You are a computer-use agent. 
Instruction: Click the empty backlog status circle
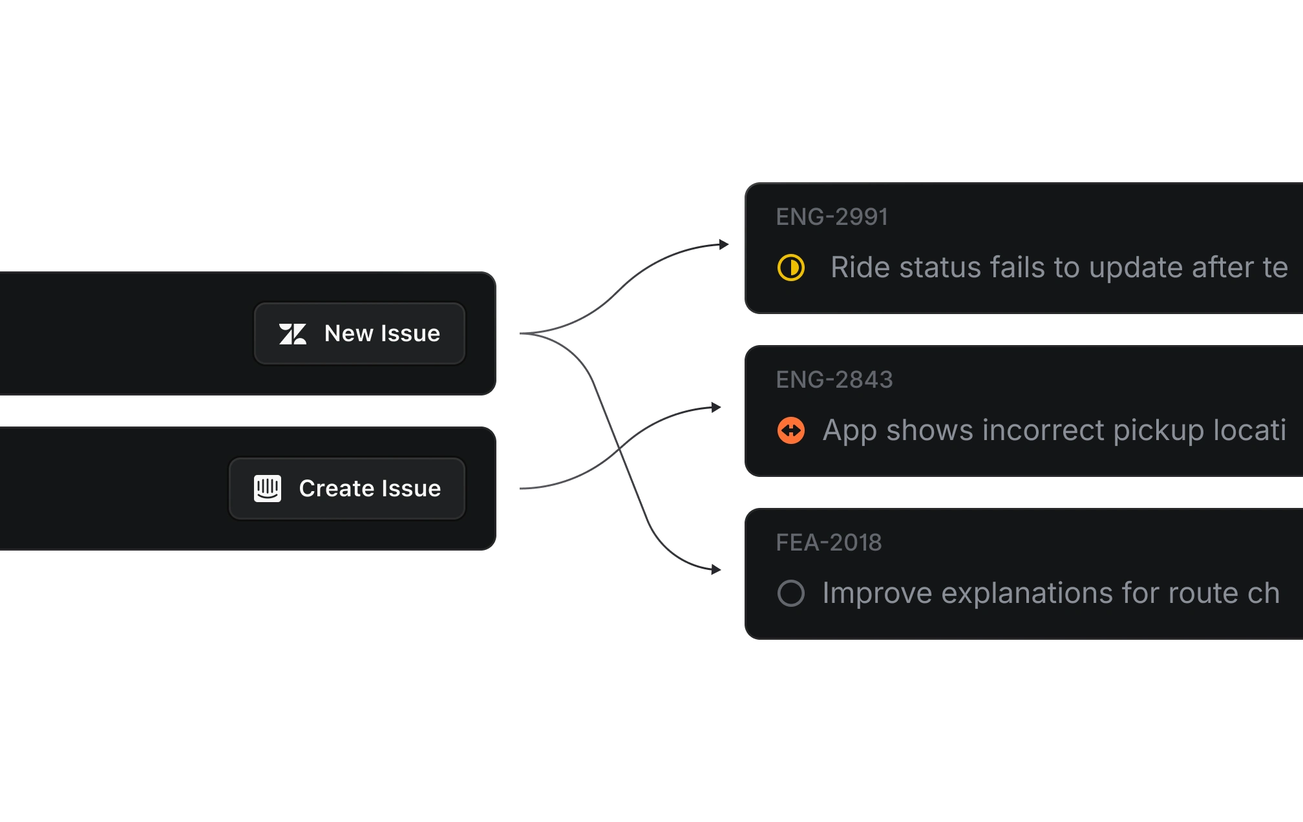pos(791,593)
